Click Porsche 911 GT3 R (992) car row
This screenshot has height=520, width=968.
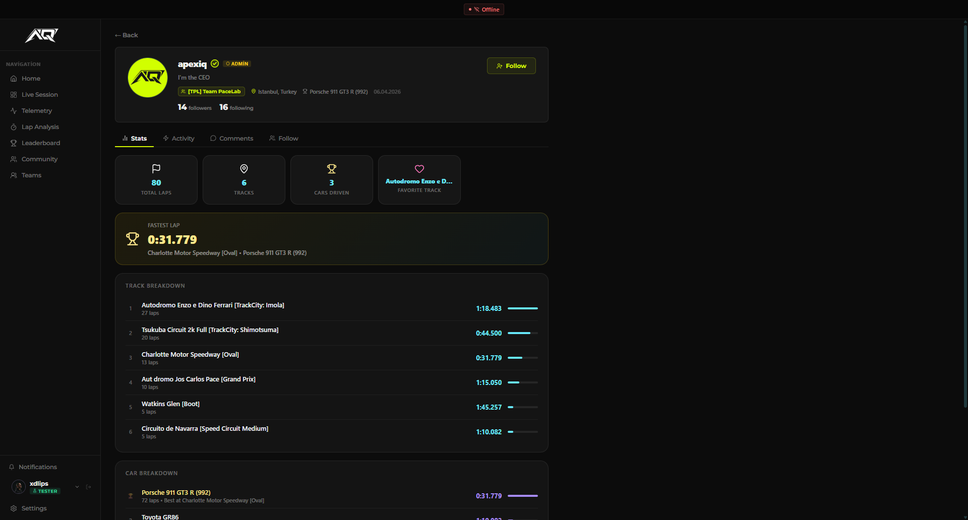point(332,496)
